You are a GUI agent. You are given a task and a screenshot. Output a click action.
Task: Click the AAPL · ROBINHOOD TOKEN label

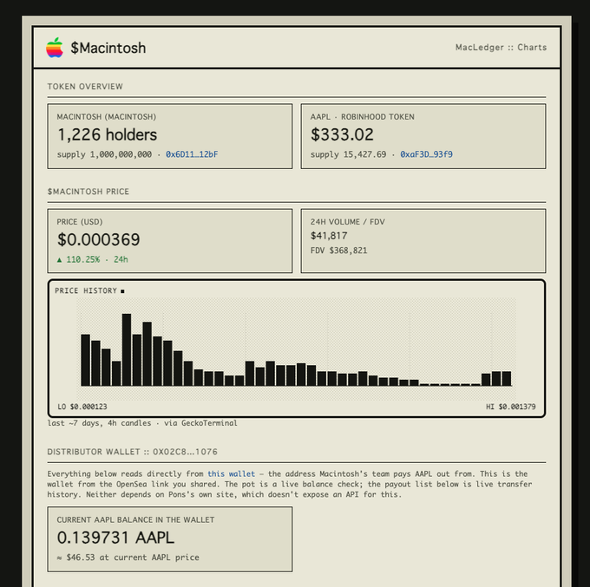pos(363,117)
